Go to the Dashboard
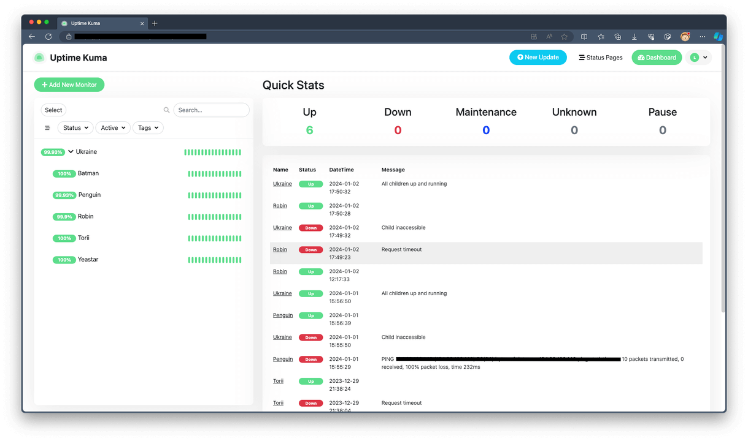 657,58
